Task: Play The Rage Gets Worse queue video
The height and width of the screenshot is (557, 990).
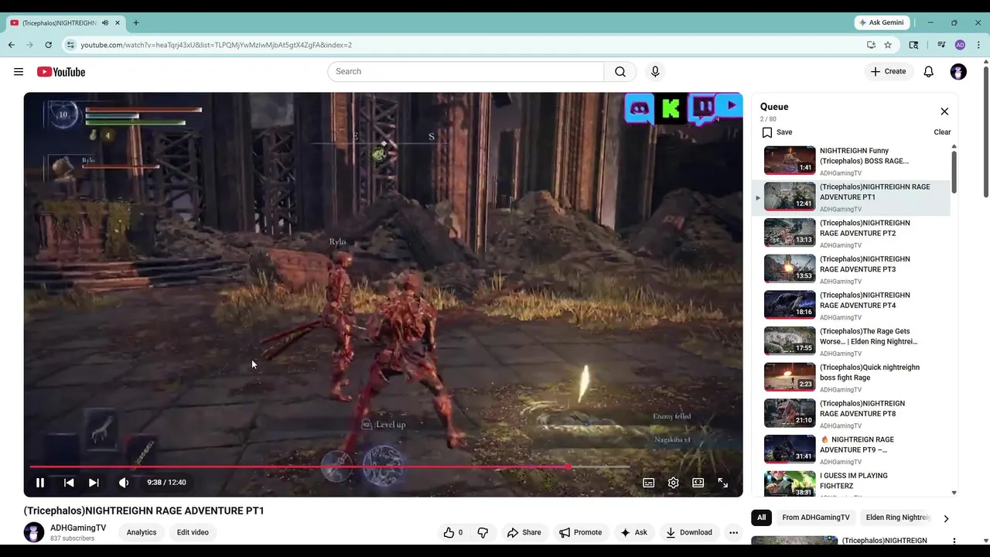Action: tap(851, 341)
